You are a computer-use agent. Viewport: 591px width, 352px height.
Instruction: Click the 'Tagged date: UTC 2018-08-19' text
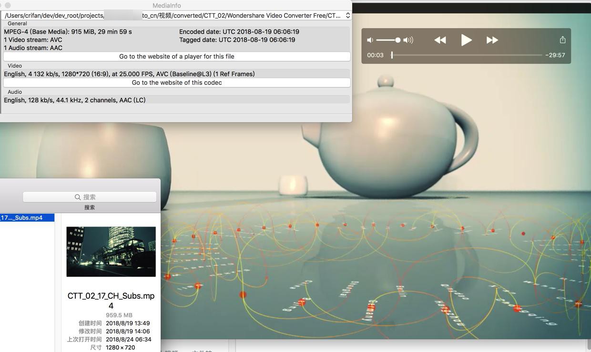coord(237,39)
